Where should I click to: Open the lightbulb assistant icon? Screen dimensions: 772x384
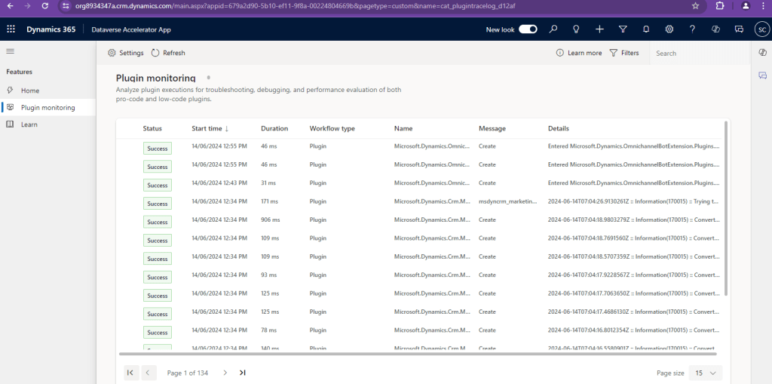(576, 29)
